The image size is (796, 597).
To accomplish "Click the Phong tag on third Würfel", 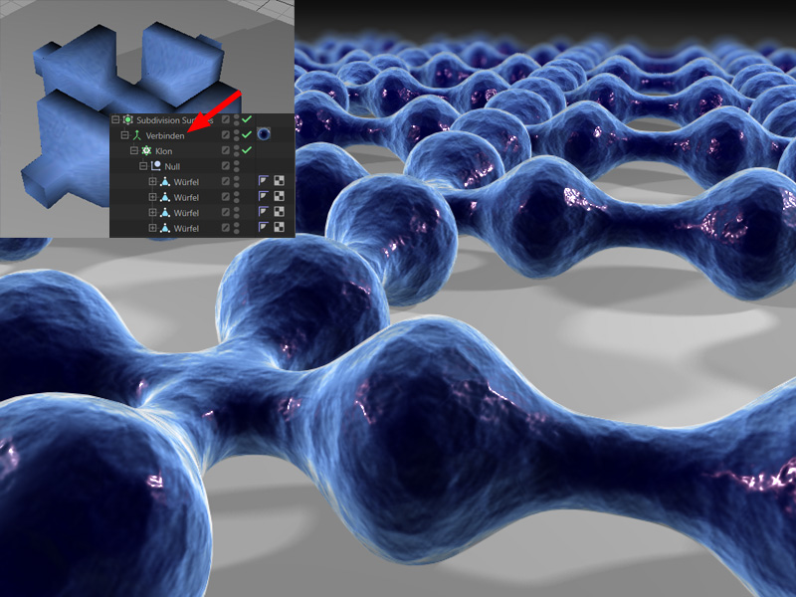I will pos(263,212).
